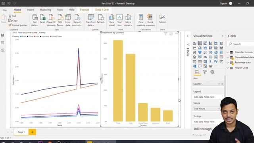Click SQL Server button
The image size is (254, 143).
pos(60,20)
